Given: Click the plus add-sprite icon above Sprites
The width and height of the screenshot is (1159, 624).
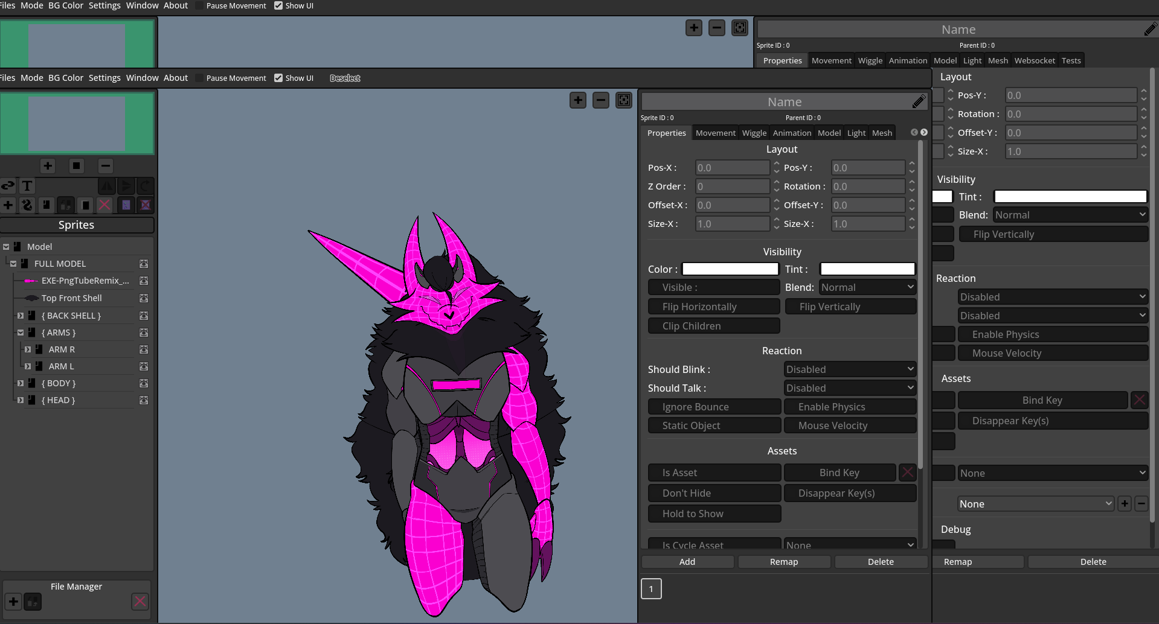Looking at the screenshot, I should click(x=8, y=205).
